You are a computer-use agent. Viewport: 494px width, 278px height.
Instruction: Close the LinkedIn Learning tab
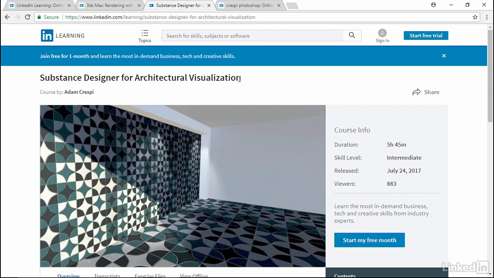point(69,5)
